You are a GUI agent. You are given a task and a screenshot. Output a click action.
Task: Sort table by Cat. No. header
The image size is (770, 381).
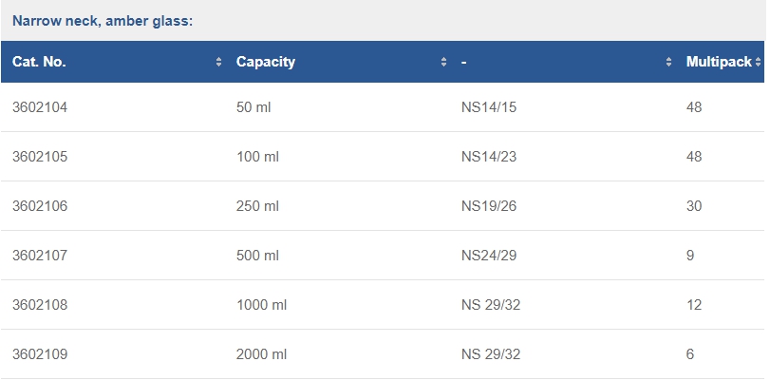39,62
